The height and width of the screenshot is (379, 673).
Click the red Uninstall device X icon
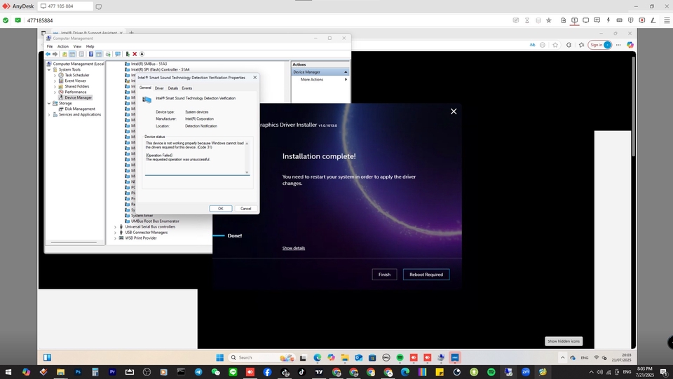(x=135, y=54)
